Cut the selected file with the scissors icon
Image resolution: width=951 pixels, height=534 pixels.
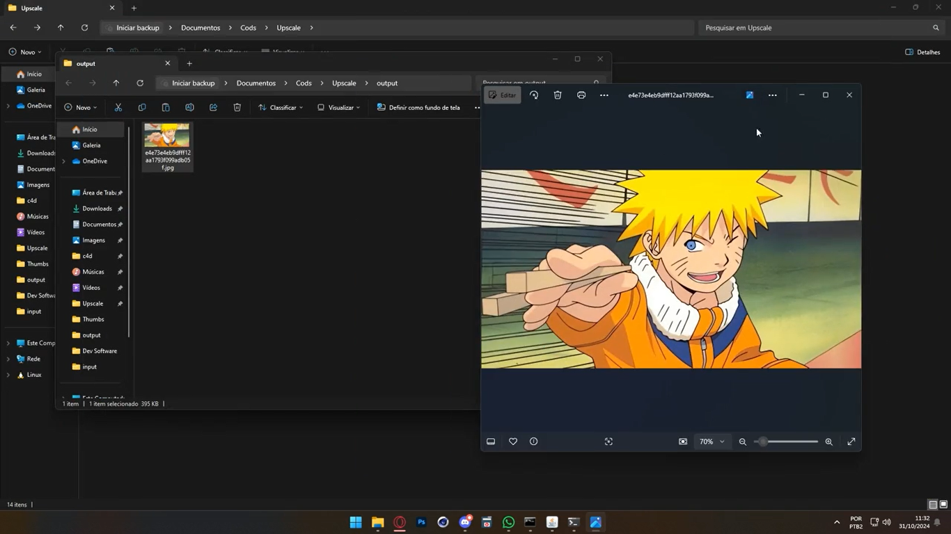[x=118, y=108]
